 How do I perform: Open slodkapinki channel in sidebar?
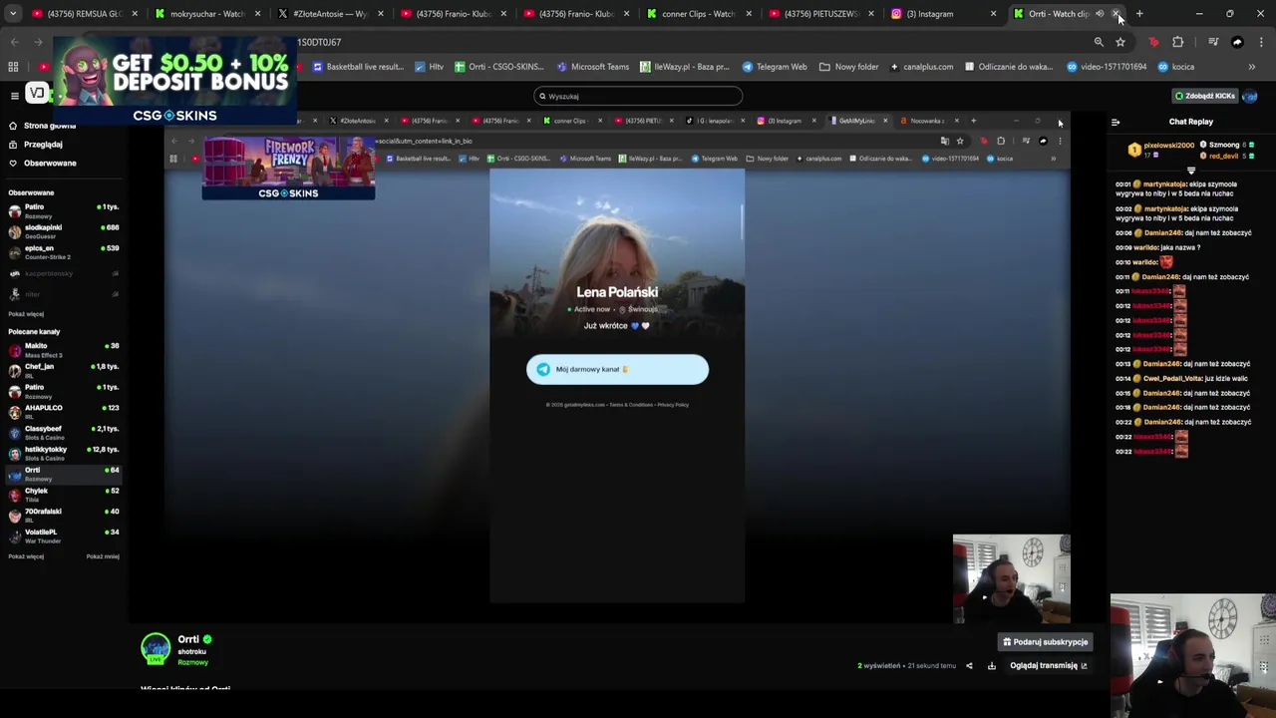click(x=63, y=231)
